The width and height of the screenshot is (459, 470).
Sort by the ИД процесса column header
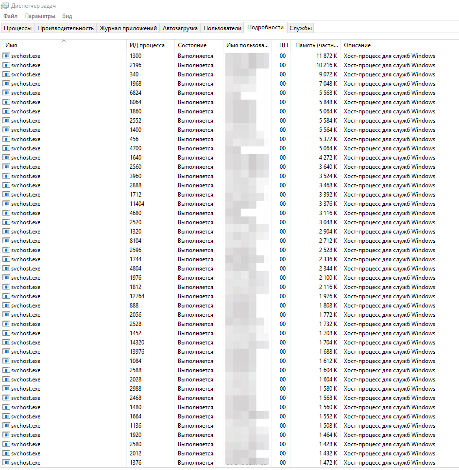151,45
